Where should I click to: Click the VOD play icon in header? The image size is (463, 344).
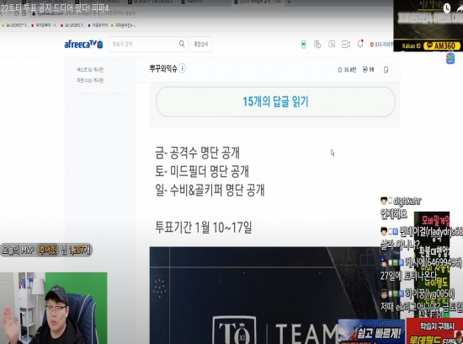(x=332, y=44)
